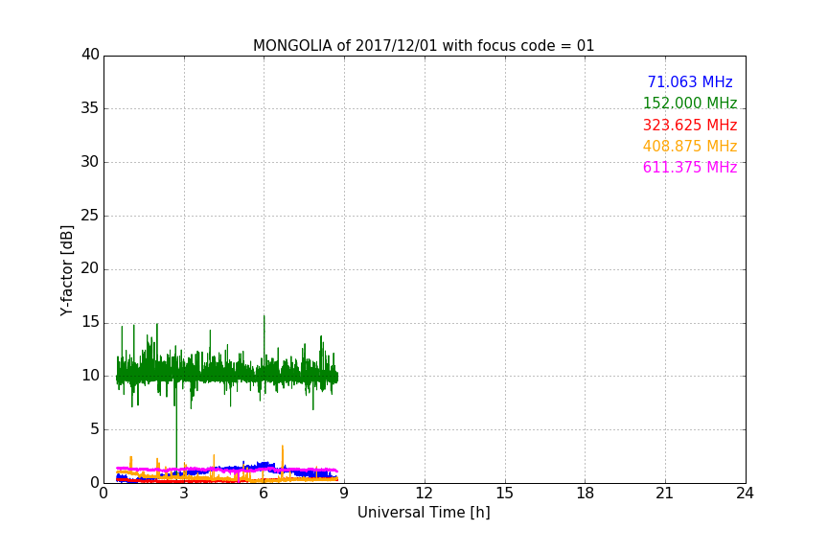This screenshot has width=828, height=552.
Task: Click the x-axis tick label 18
Action: pyautogui.click(x=586, y=494)
